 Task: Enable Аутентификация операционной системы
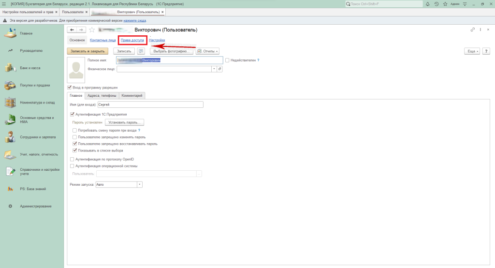click(x=72, y=166)
